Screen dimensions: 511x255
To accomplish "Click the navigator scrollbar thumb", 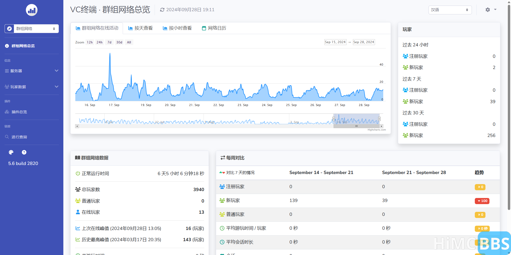I will click(x=356, y=126).
